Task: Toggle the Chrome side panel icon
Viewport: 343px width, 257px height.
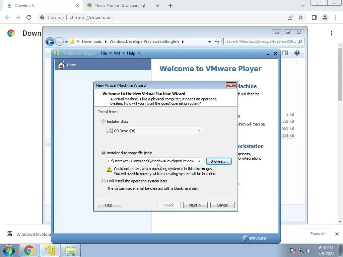Action: click(x=314, y=17)
